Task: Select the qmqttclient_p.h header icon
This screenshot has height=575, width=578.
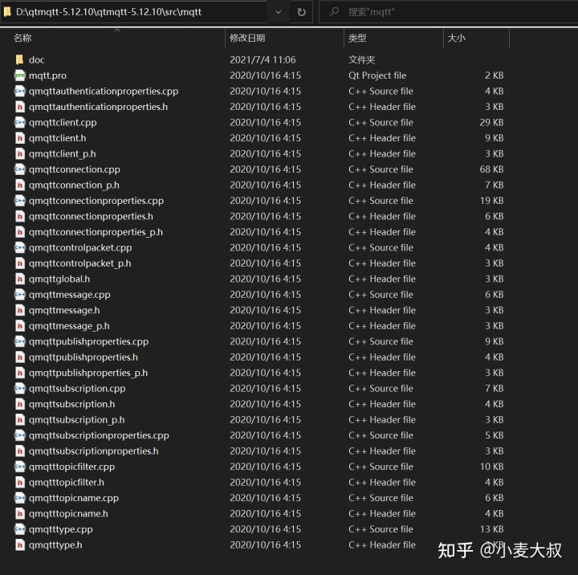Action: click(19, 154)
